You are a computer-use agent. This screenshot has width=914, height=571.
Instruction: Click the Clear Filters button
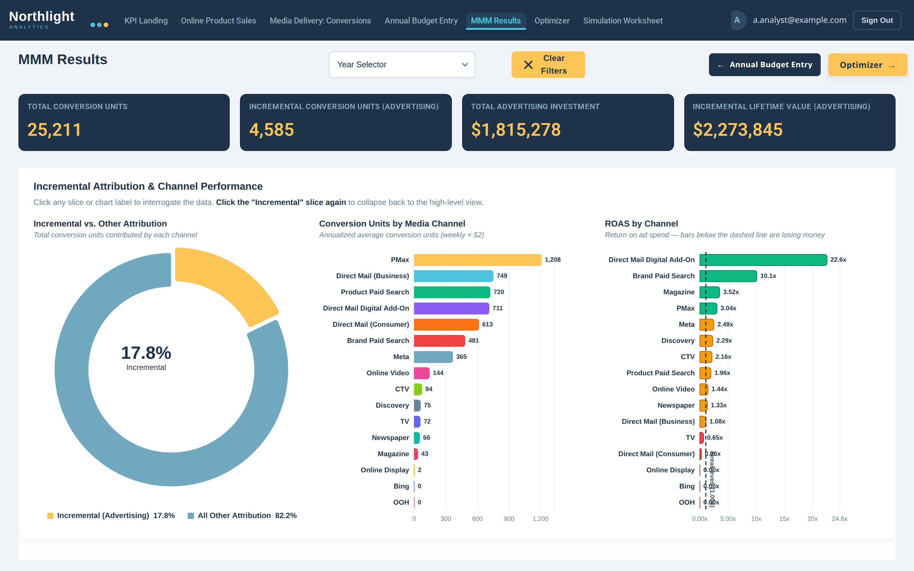pyautogui.click(x=548, y=65)
